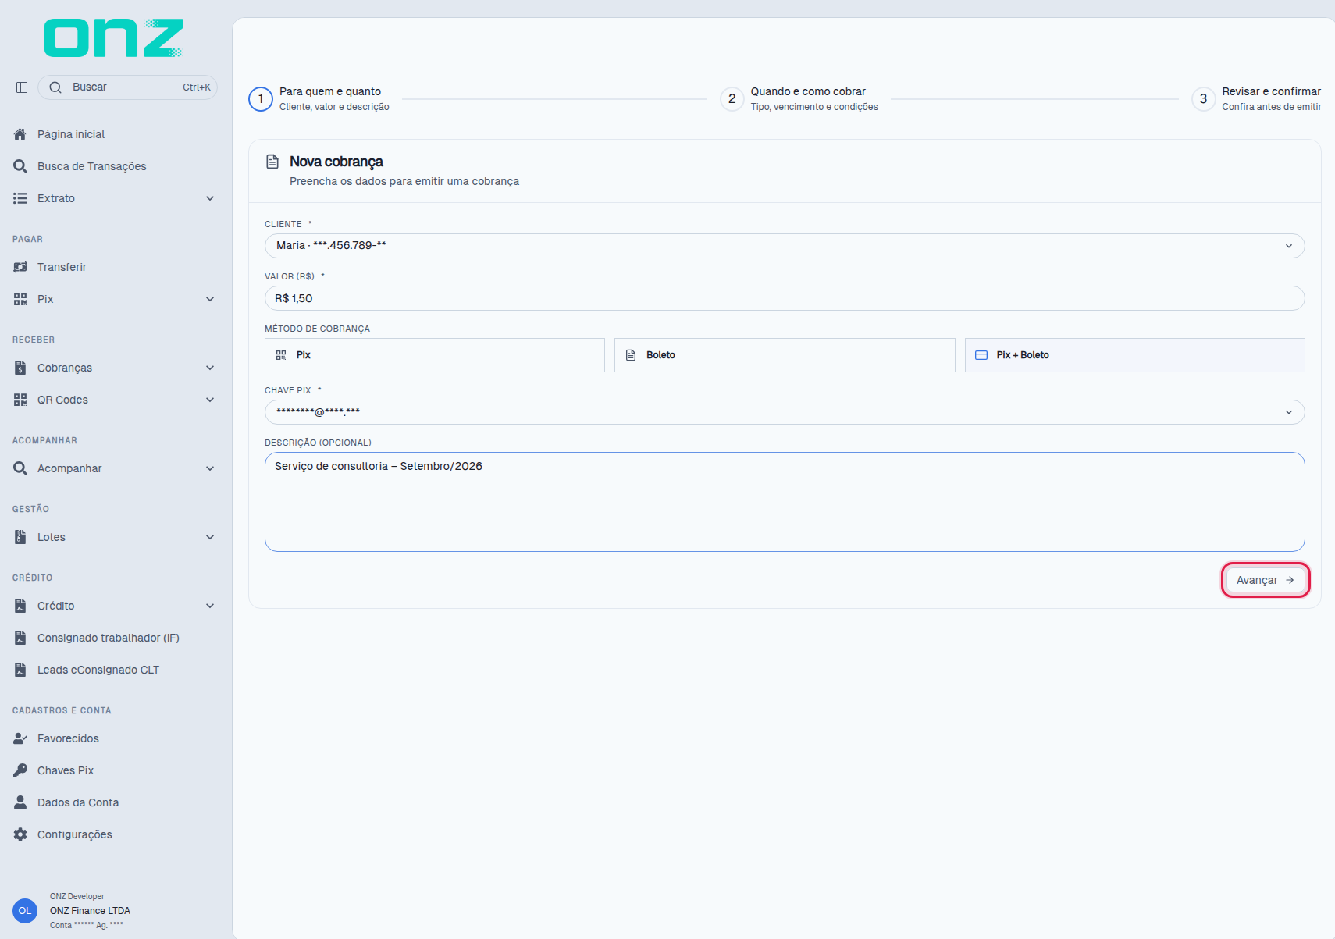This screenshot has height=939, width=1335.
Task: Expand the Extrato sidebar menu
Action: (x=114, y=198)
